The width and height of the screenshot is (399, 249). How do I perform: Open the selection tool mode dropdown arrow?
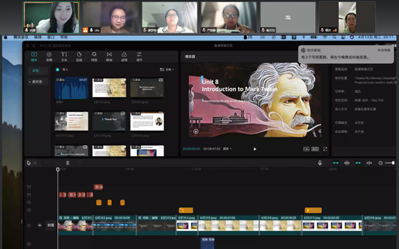tap(35, 163)
